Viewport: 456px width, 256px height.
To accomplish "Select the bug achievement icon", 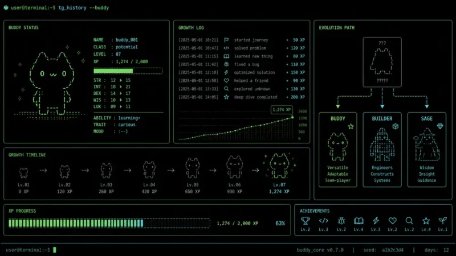I will (341, 221).
